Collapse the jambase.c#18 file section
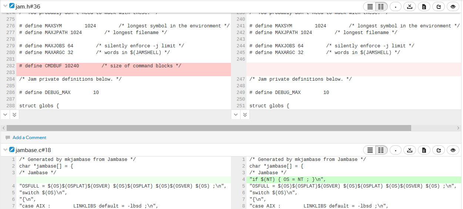Viewport: 463px width, 209px height. (x=5, y=150)
